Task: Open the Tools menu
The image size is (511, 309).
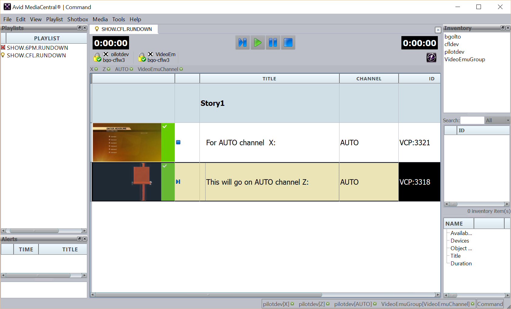Action: point(119,19)
